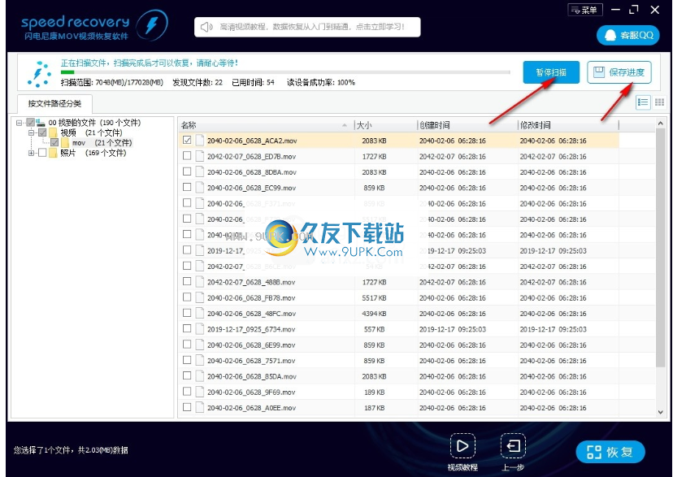673x477 pixels.
Task: Click size cell 5517 KB of FB78.mov
Action: [x=374, y=298]
